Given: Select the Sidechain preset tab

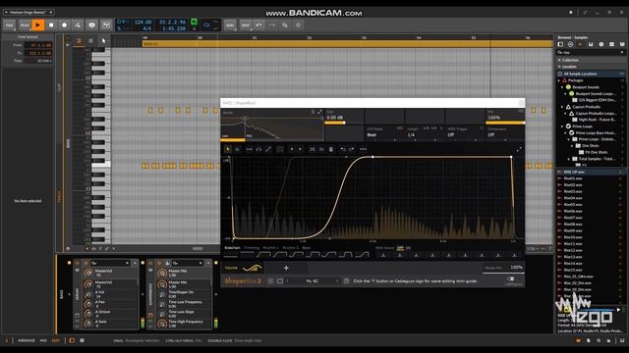Looking at the screenshot, I should (x=232, y=248).
